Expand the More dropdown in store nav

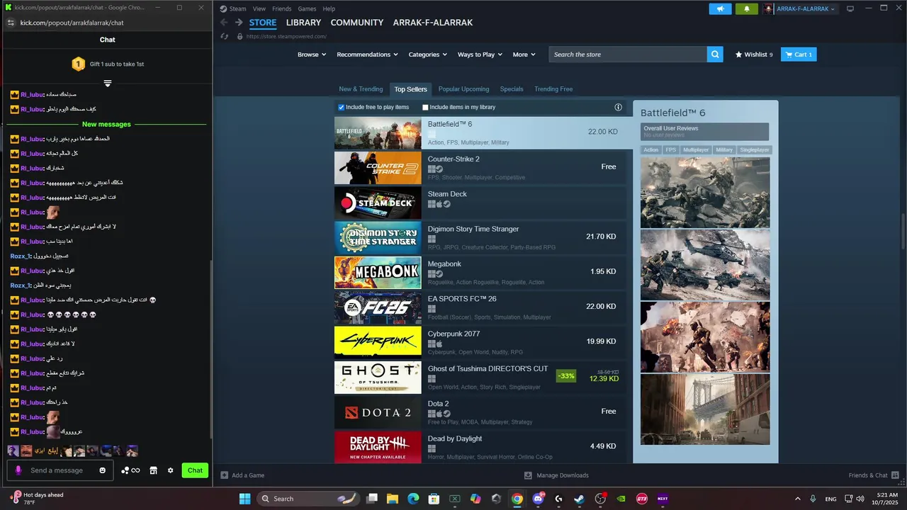click(524, 55)
